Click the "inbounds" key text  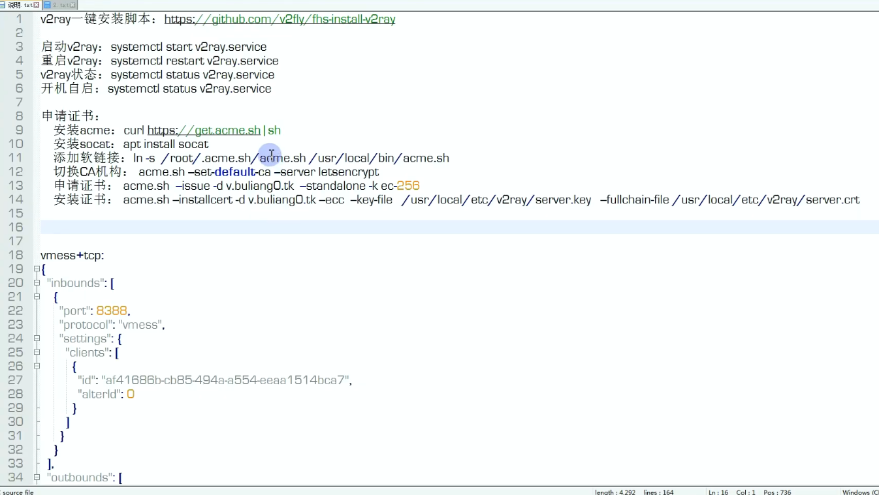click(x=76, y=283)
